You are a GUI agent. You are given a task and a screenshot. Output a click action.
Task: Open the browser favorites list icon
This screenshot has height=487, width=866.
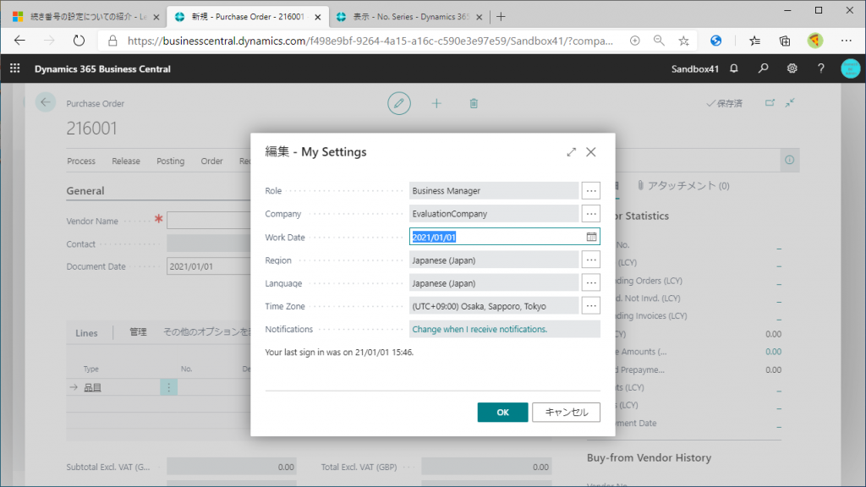pyautogui.click(x=754, y=41)
